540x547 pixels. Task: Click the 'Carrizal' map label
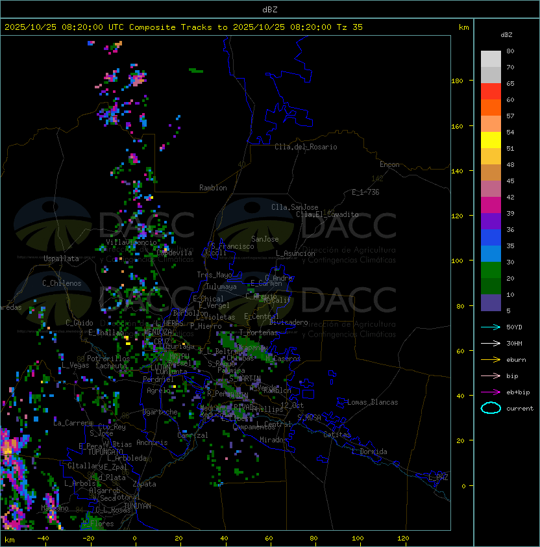pos(192,435)
